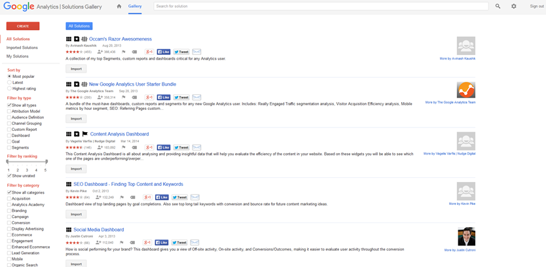Click the home icon in header
Viewport: 546px width, 267px height.
pyautogui.click(x=118, y=6)
